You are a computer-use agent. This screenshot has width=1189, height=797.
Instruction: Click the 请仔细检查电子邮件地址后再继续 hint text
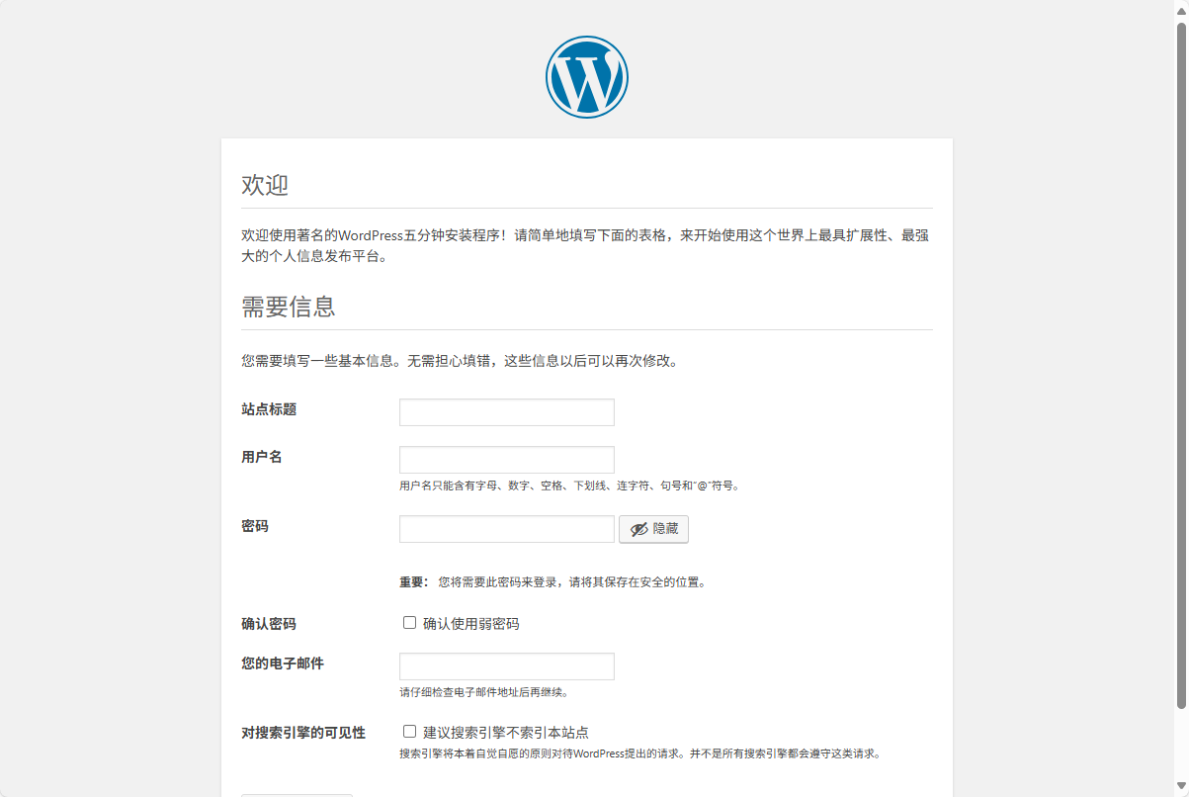point(483,692)
